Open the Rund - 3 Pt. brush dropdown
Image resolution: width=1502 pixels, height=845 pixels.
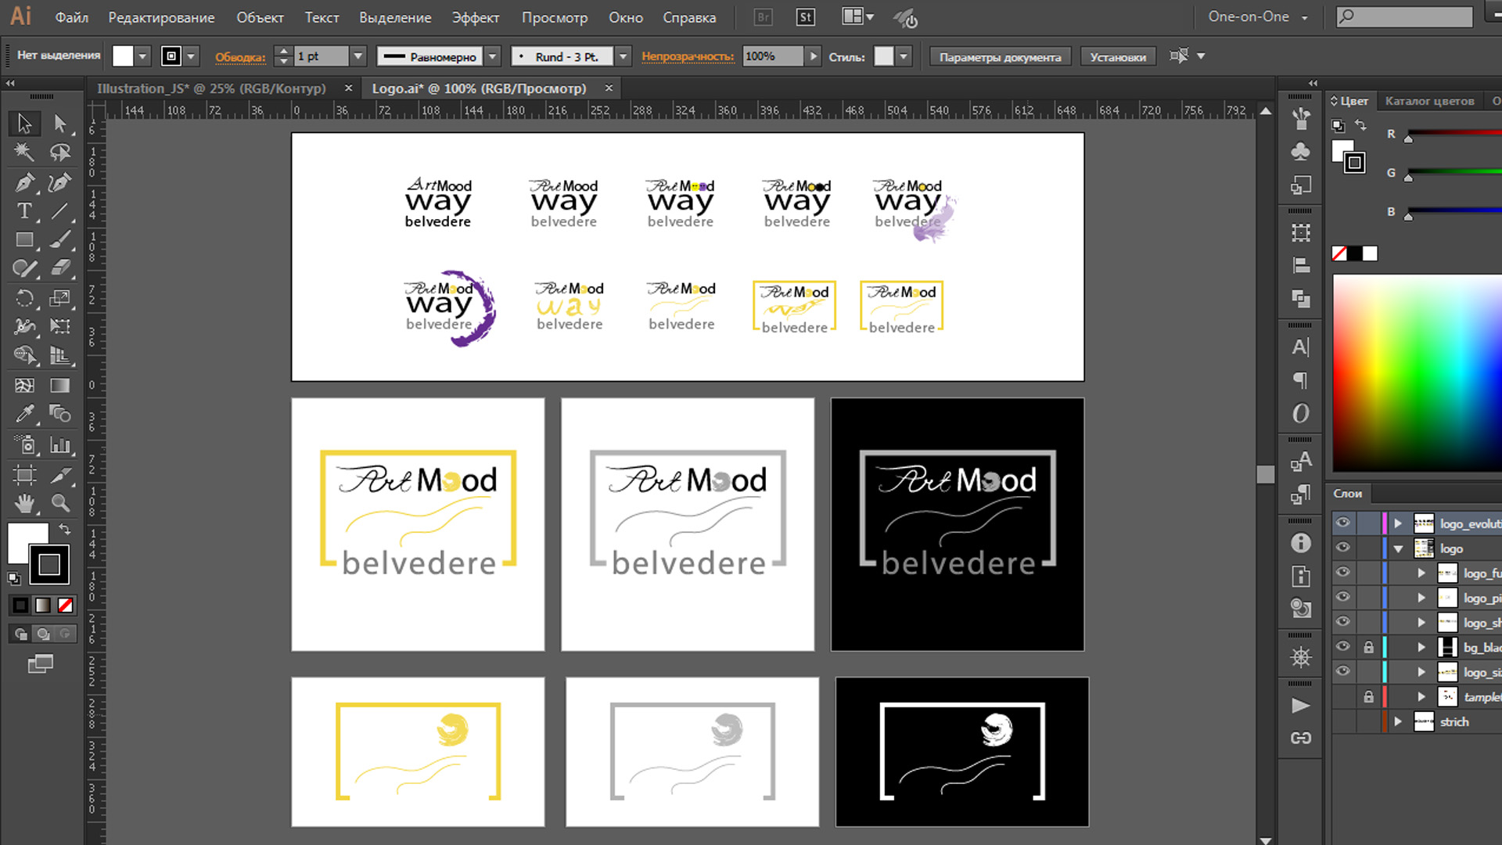pyautogui.click(x=623, y=56)
